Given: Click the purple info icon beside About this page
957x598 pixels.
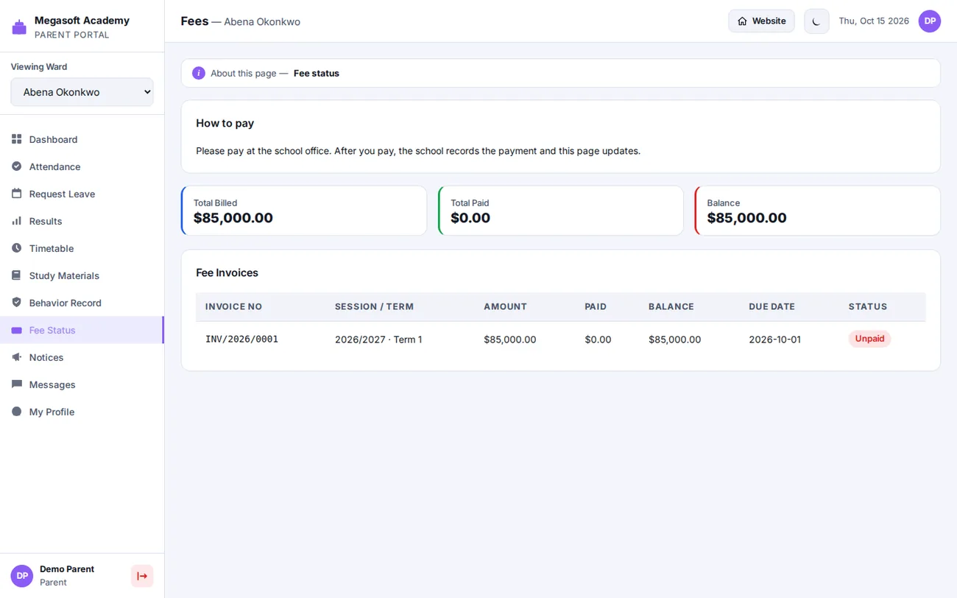Looking at the screenshot, I should click(x=199, y=73).
